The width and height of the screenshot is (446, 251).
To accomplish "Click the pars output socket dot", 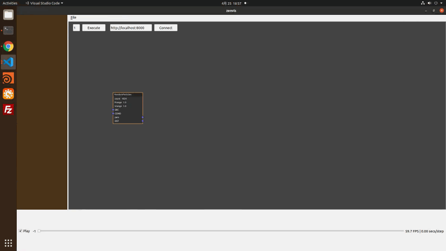I will tap(143, 117).
